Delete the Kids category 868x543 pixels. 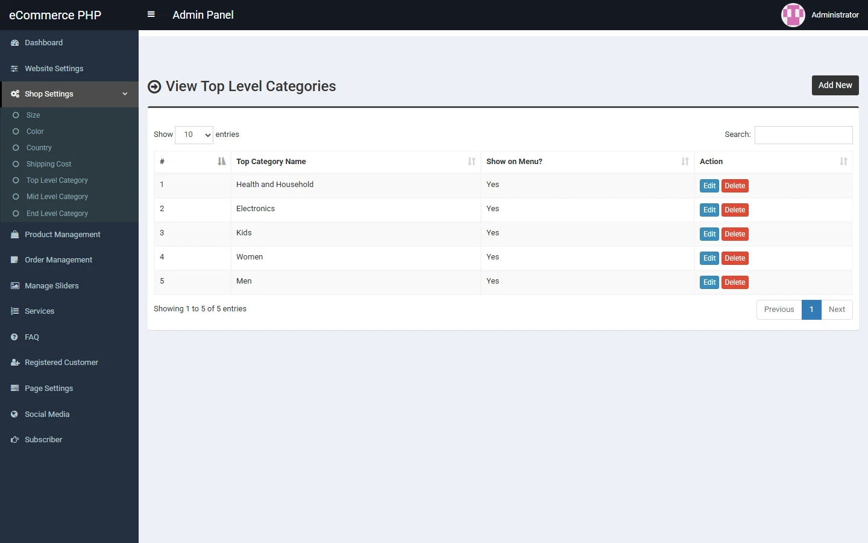coord(735,234)
